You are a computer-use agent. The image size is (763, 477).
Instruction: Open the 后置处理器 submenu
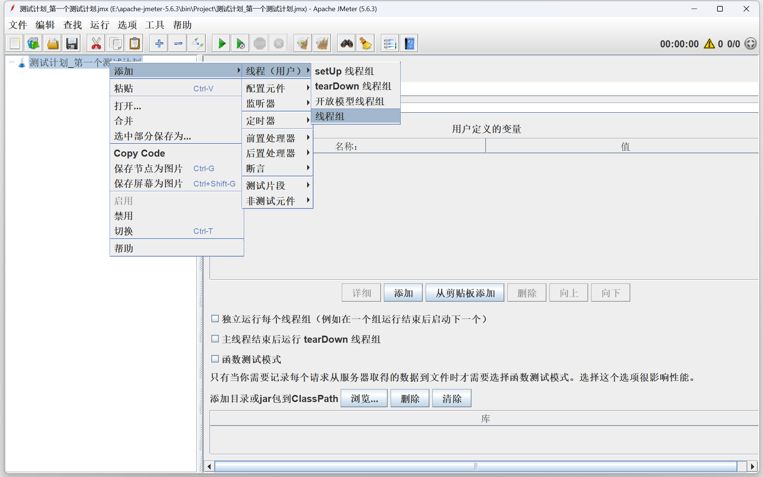point(277,153)
